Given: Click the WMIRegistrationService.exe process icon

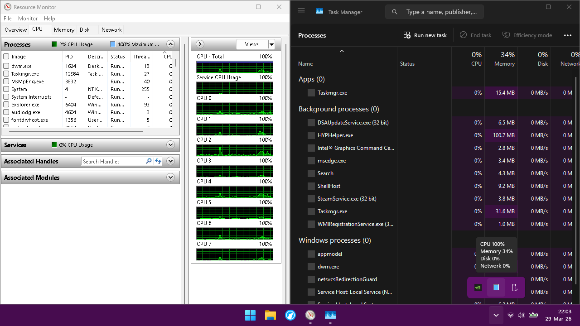Looking at the screenshot, I should tap(311, 224).
